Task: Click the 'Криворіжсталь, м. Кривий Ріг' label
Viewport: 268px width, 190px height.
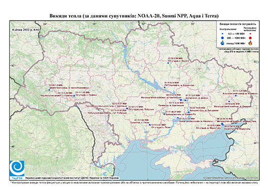Action: pyautogui.click(x=181, y=114)
